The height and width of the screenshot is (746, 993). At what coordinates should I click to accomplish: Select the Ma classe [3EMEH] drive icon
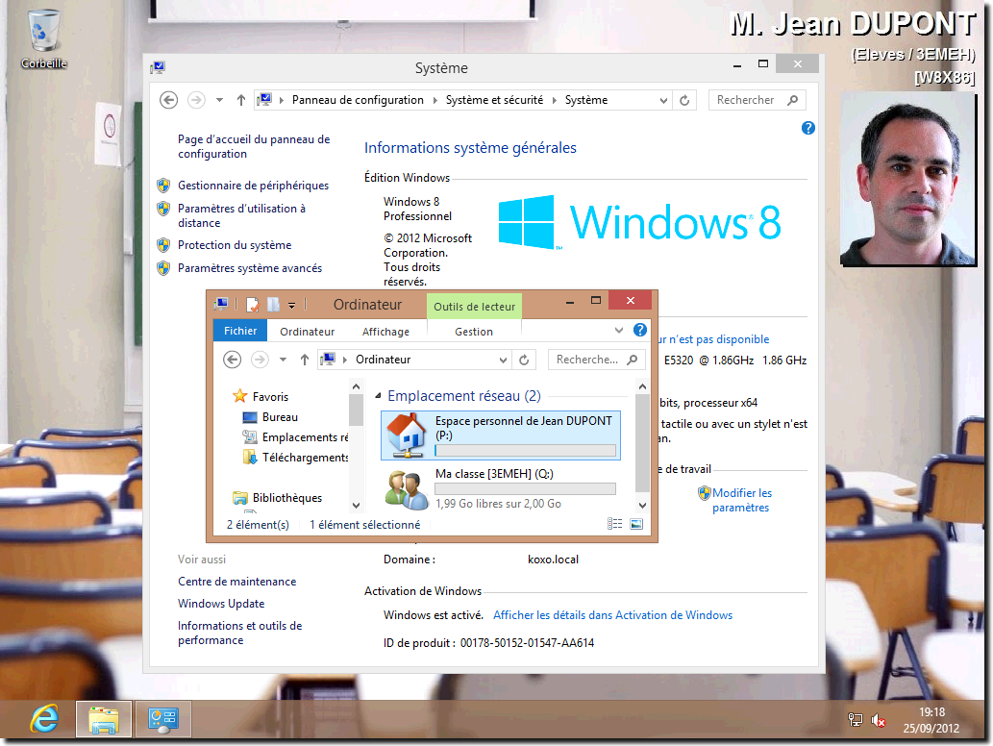(407, 489)
